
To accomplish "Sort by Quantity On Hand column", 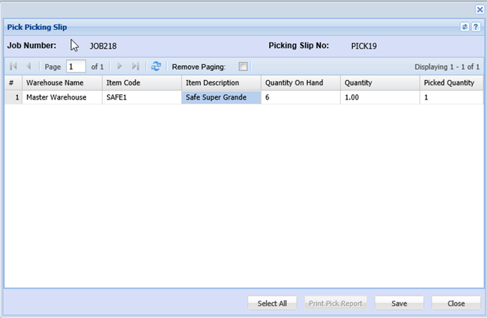I will tap(300, 82).
